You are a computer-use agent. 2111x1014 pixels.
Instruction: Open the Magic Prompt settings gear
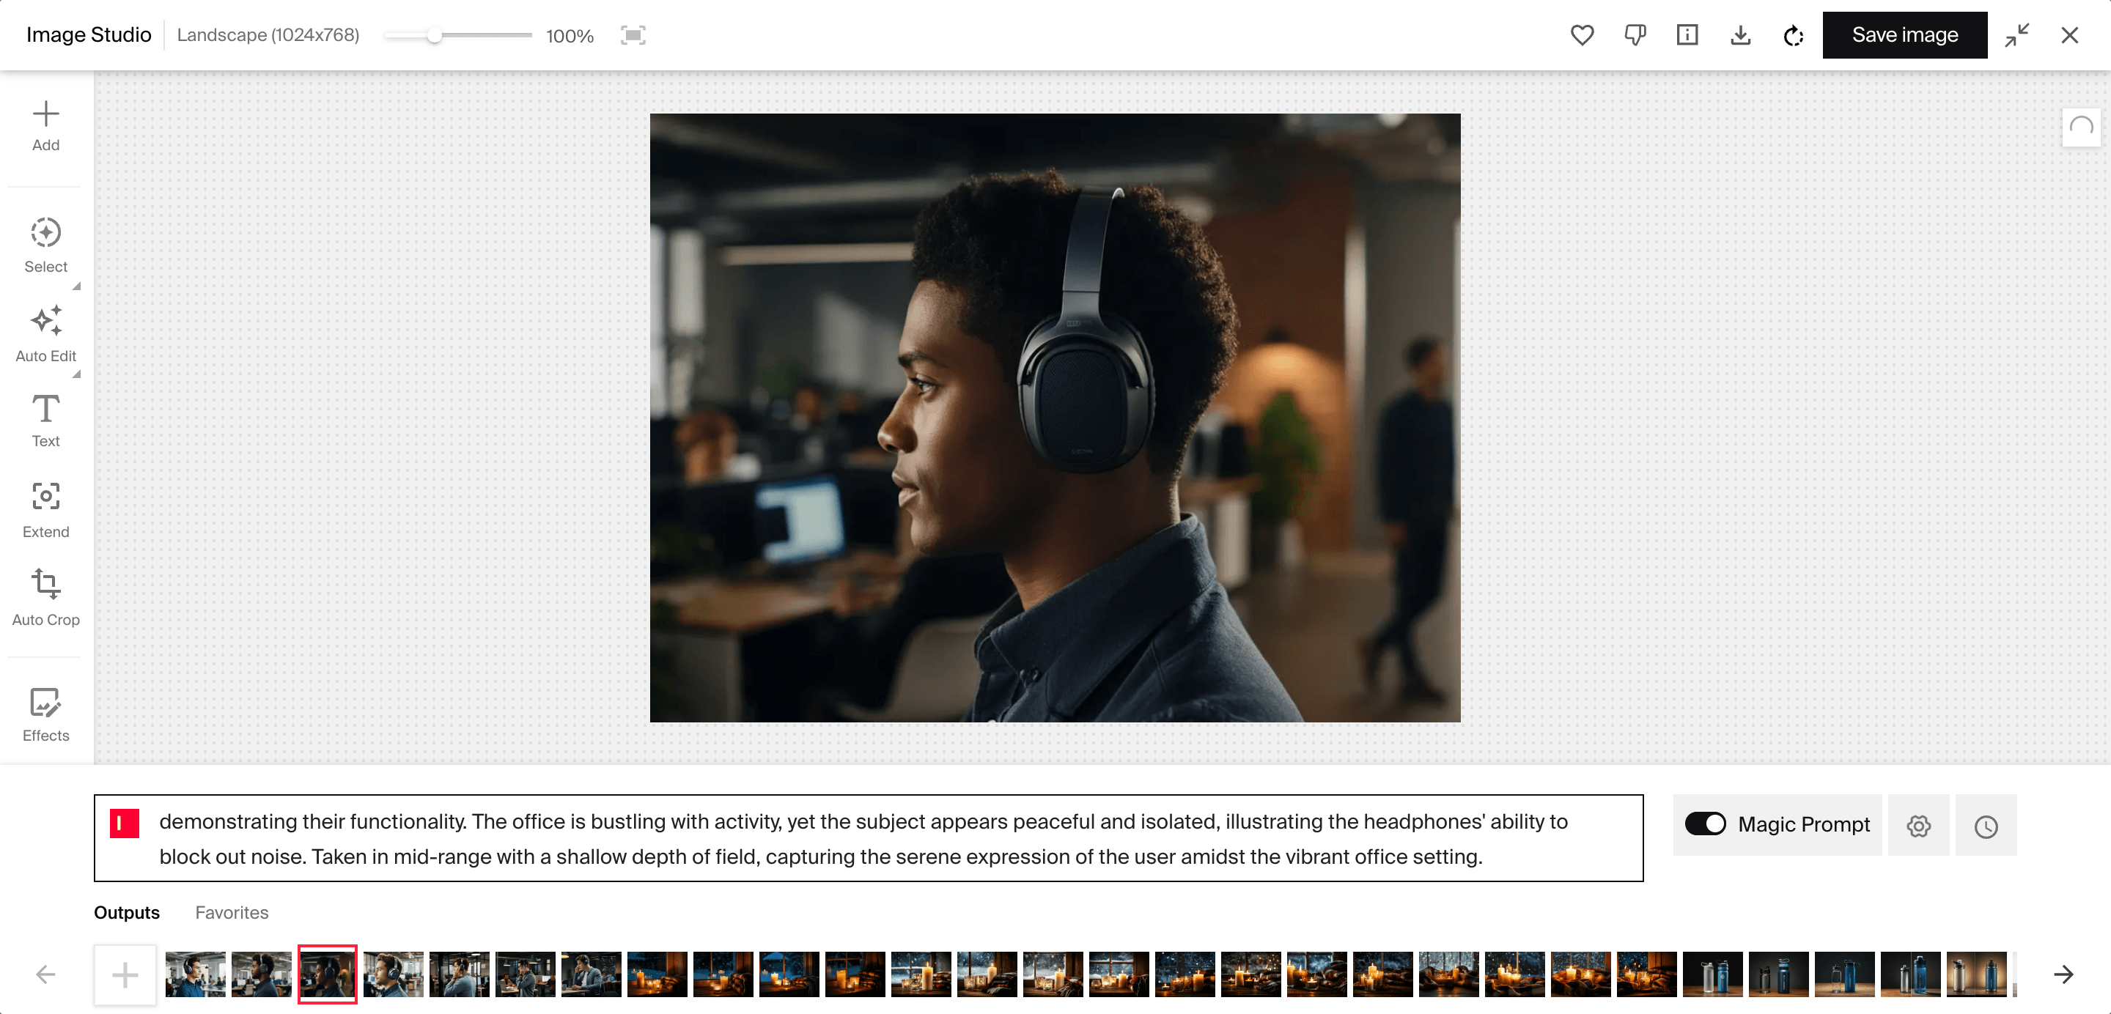[1918, 826]
